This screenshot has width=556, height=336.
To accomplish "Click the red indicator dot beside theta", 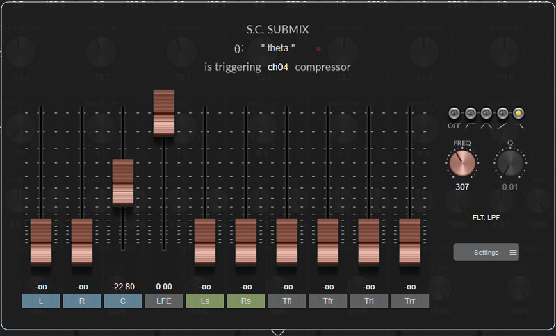I will click(318, 49).
